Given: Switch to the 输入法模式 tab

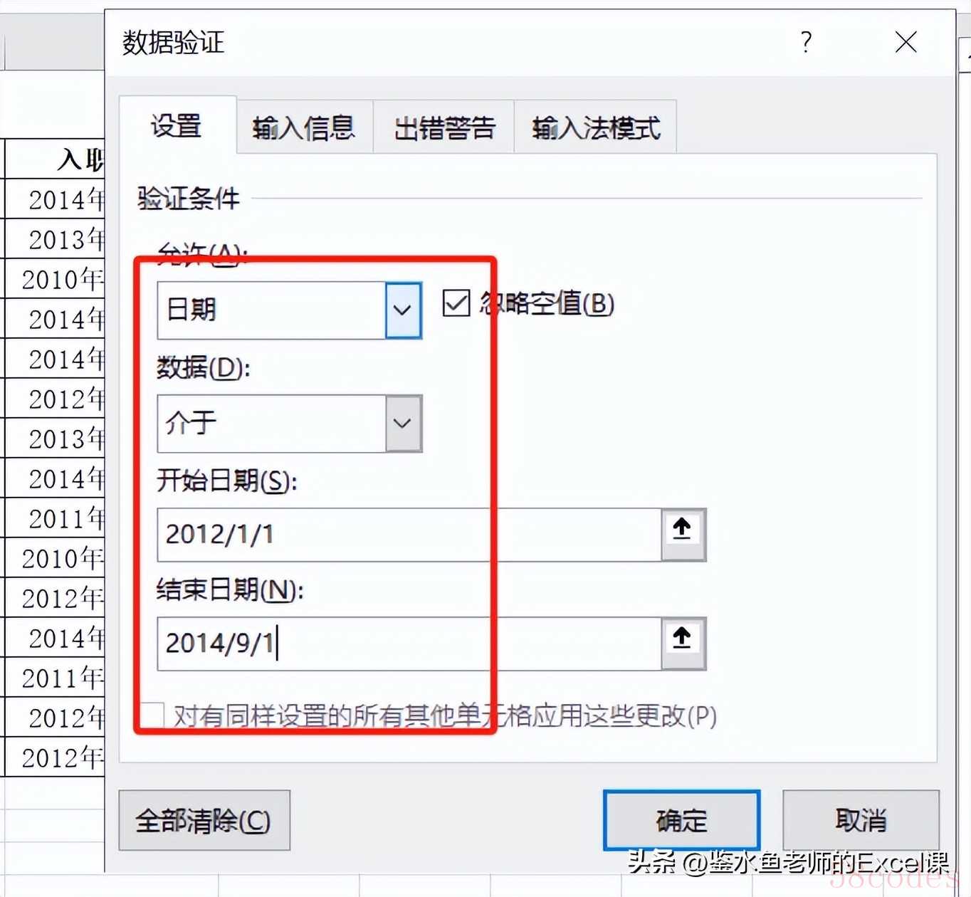Looking at the screenshot, I should click(596, 128).
